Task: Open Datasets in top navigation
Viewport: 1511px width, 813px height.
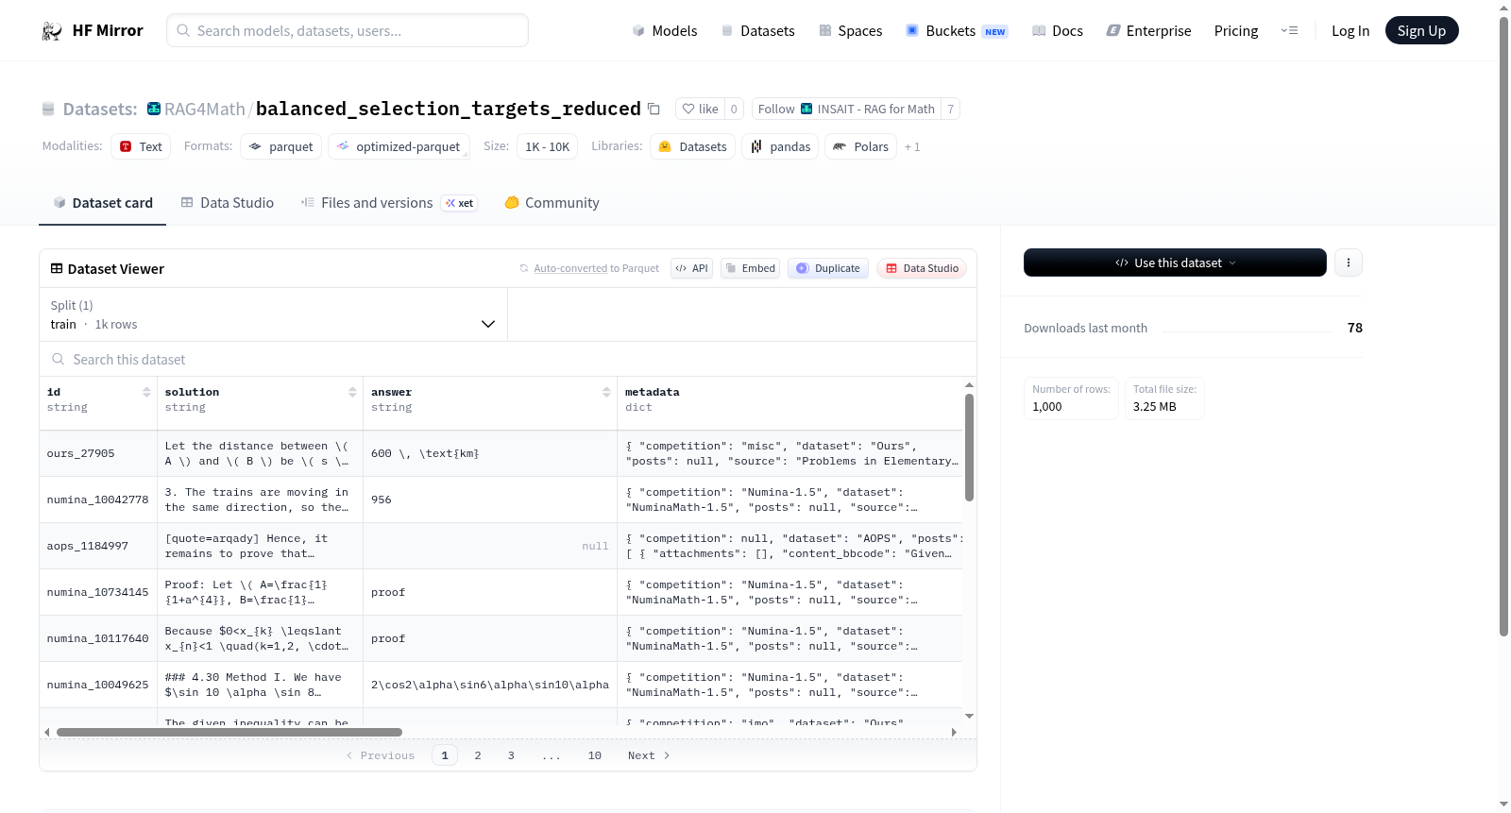Action: coord(757,31)
